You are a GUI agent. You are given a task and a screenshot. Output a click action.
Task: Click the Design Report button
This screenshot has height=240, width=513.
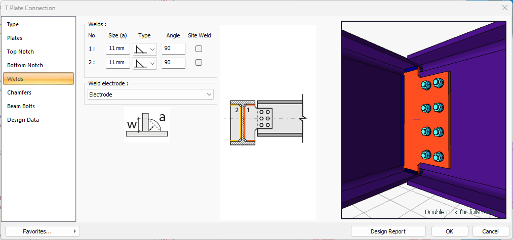[388, 231]
